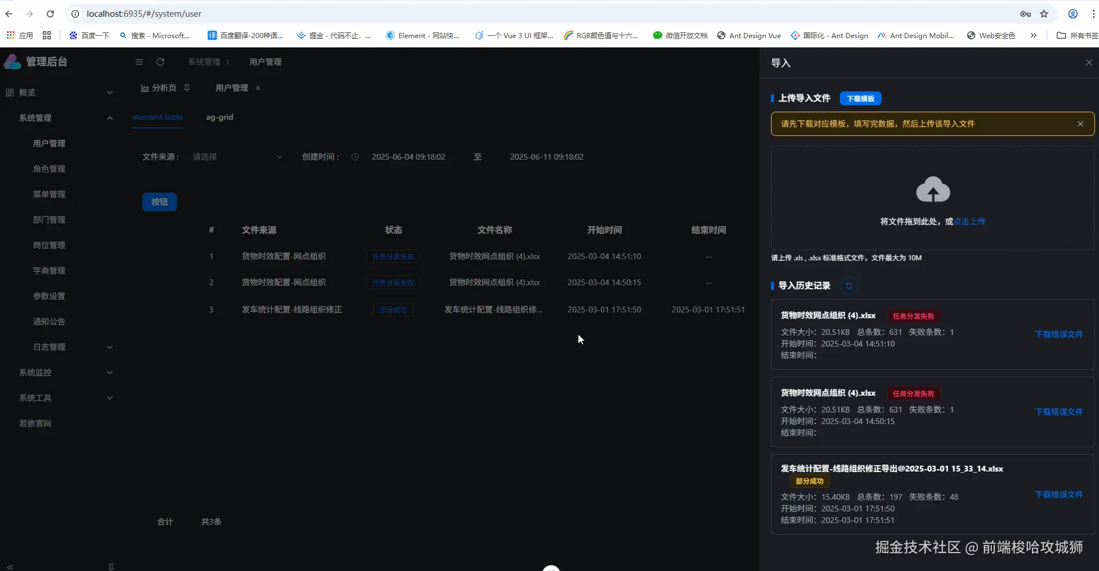Switch to the element table tab
Viewport: 1099px width, 571px height.
157,117
